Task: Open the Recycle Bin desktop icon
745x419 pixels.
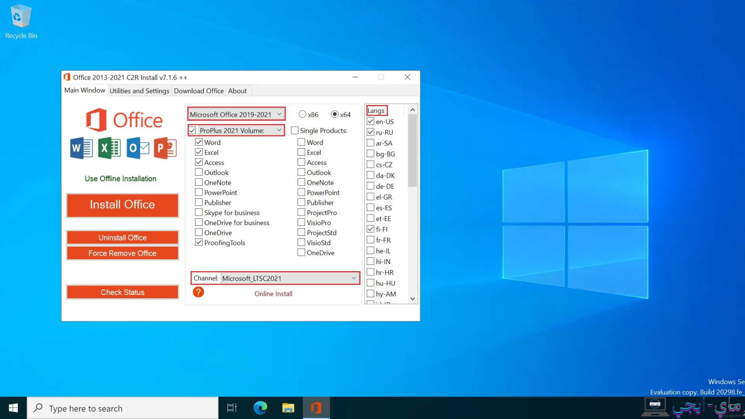Action: (21, 21)
